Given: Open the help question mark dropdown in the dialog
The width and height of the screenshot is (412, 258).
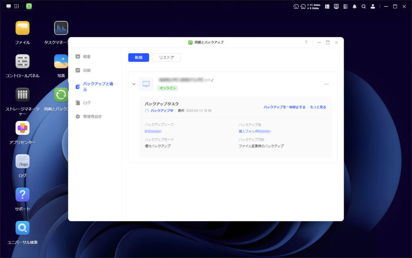Looking at the screenshot, I should tap(306, 42).
